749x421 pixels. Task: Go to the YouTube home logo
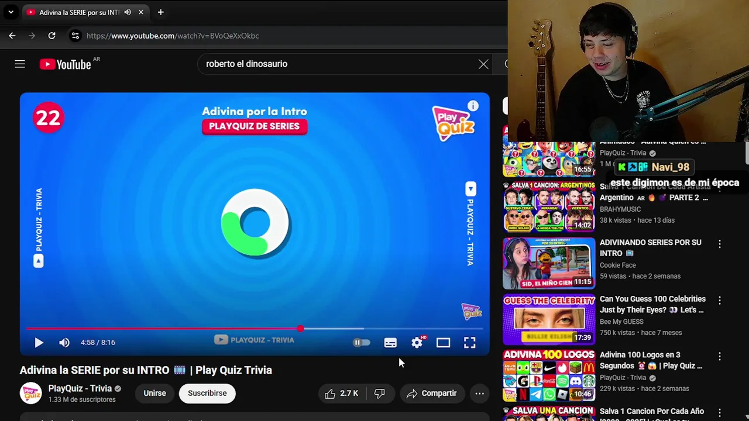pyautogui.click(x=66, y=64)
